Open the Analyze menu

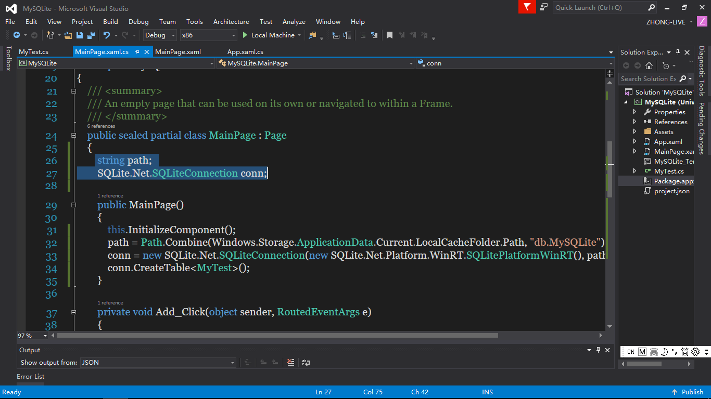pos(294,22)
